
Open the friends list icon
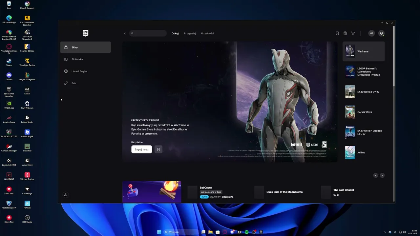pyautogui.click(x=371, y=33)
